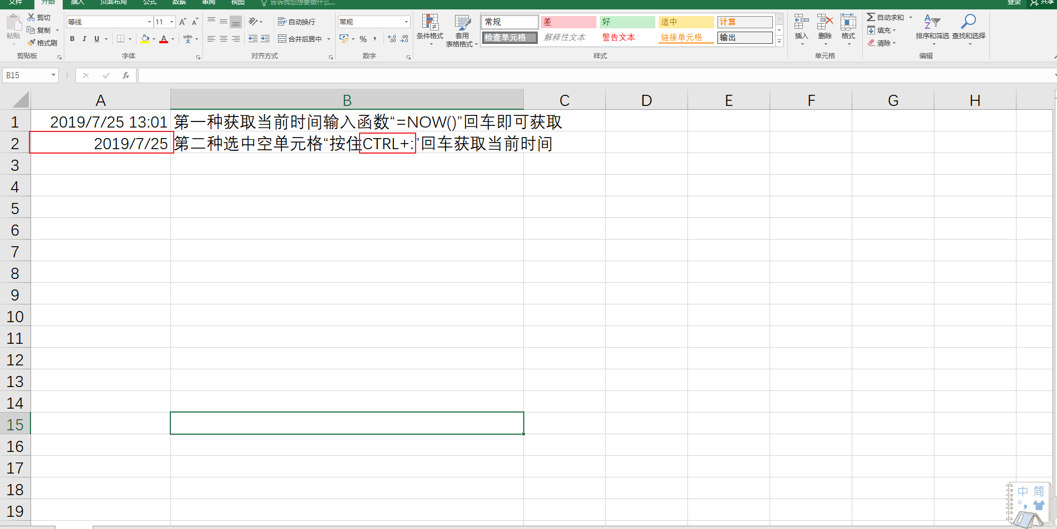Switch to the 插入 ribbon tab
Viewport: 1057px width, 529px height.
[77, 3]
